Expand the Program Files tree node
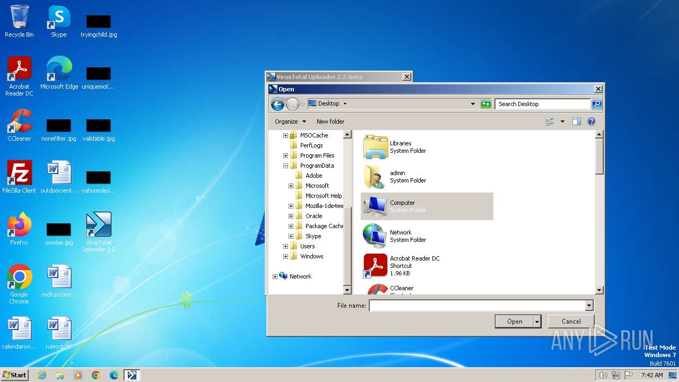 click(x=285, y=155)
